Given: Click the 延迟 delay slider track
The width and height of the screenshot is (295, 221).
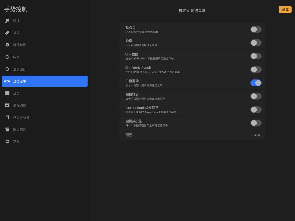Looking at the screenshot, I should click(194, 135).
